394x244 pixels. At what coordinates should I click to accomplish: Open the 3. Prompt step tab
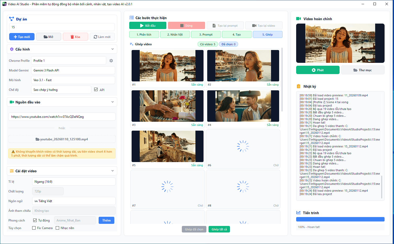pyautogui.click(x=206, y=34)
